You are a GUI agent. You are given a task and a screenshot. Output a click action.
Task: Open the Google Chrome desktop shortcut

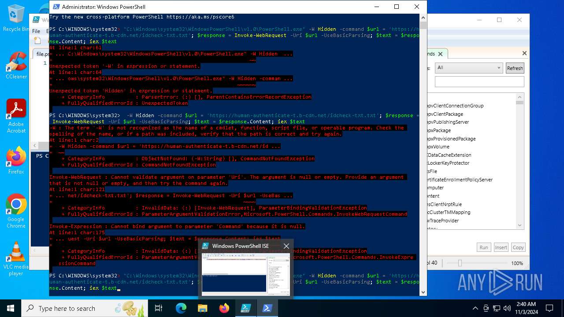click(x=16, y=211)
